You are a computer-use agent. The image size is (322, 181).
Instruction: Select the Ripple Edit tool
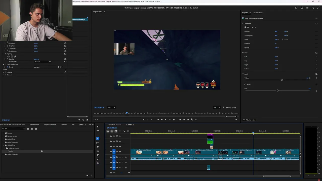(x=98, y=135)
